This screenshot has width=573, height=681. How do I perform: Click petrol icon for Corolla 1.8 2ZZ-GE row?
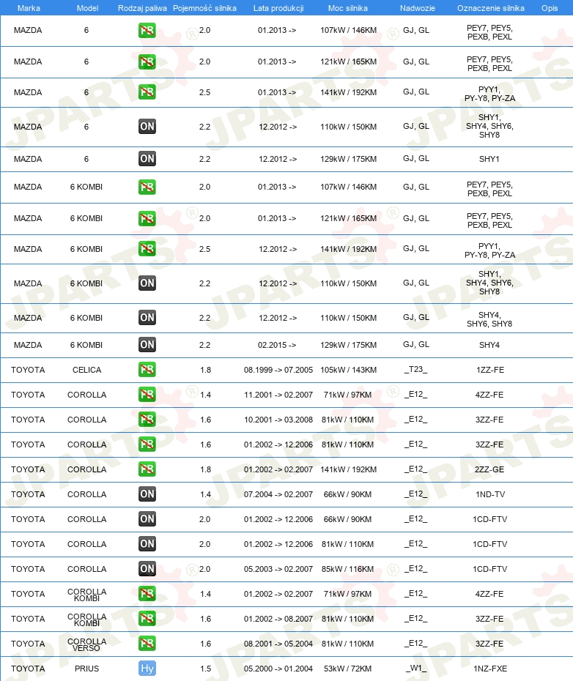pos(147,469)
